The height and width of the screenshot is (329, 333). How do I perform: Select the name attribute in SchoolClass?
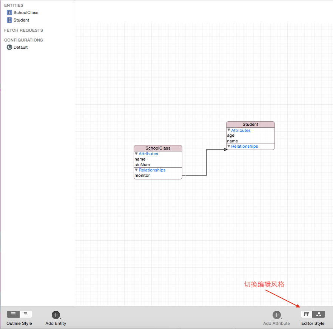(x=158, y=159)
